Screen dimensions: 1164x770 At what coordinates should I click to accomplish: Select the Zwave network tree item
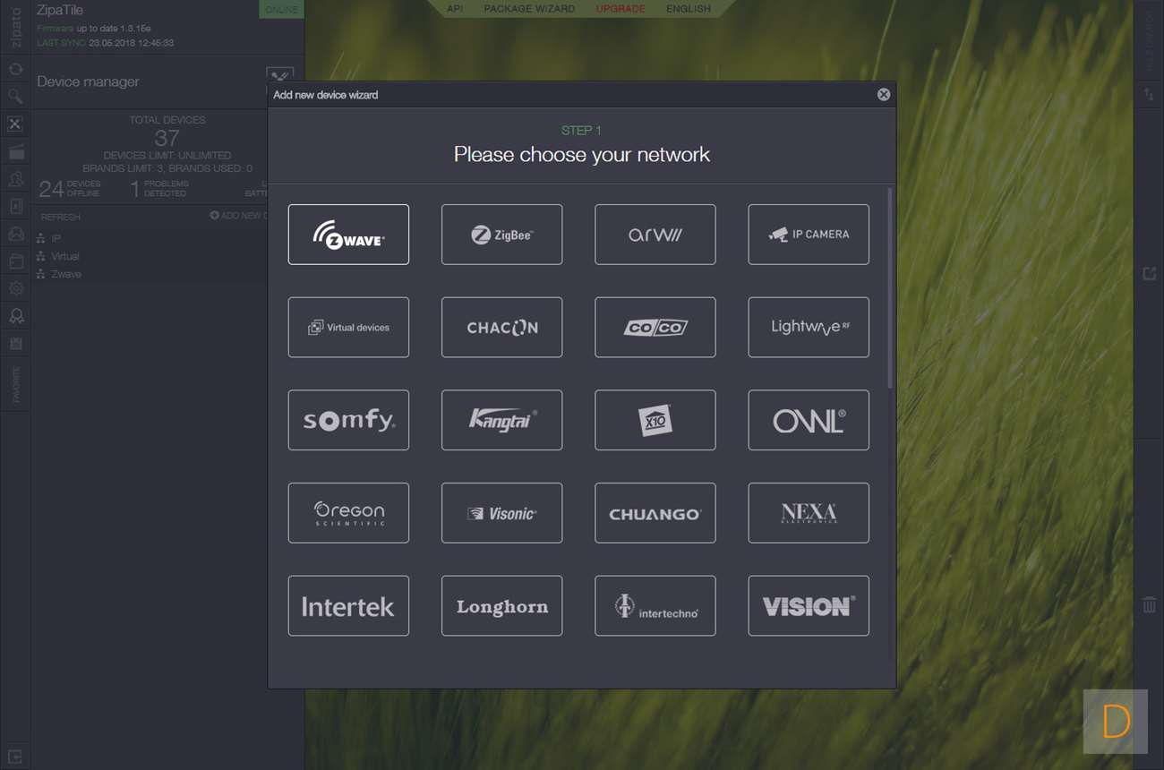pos(60,274)
